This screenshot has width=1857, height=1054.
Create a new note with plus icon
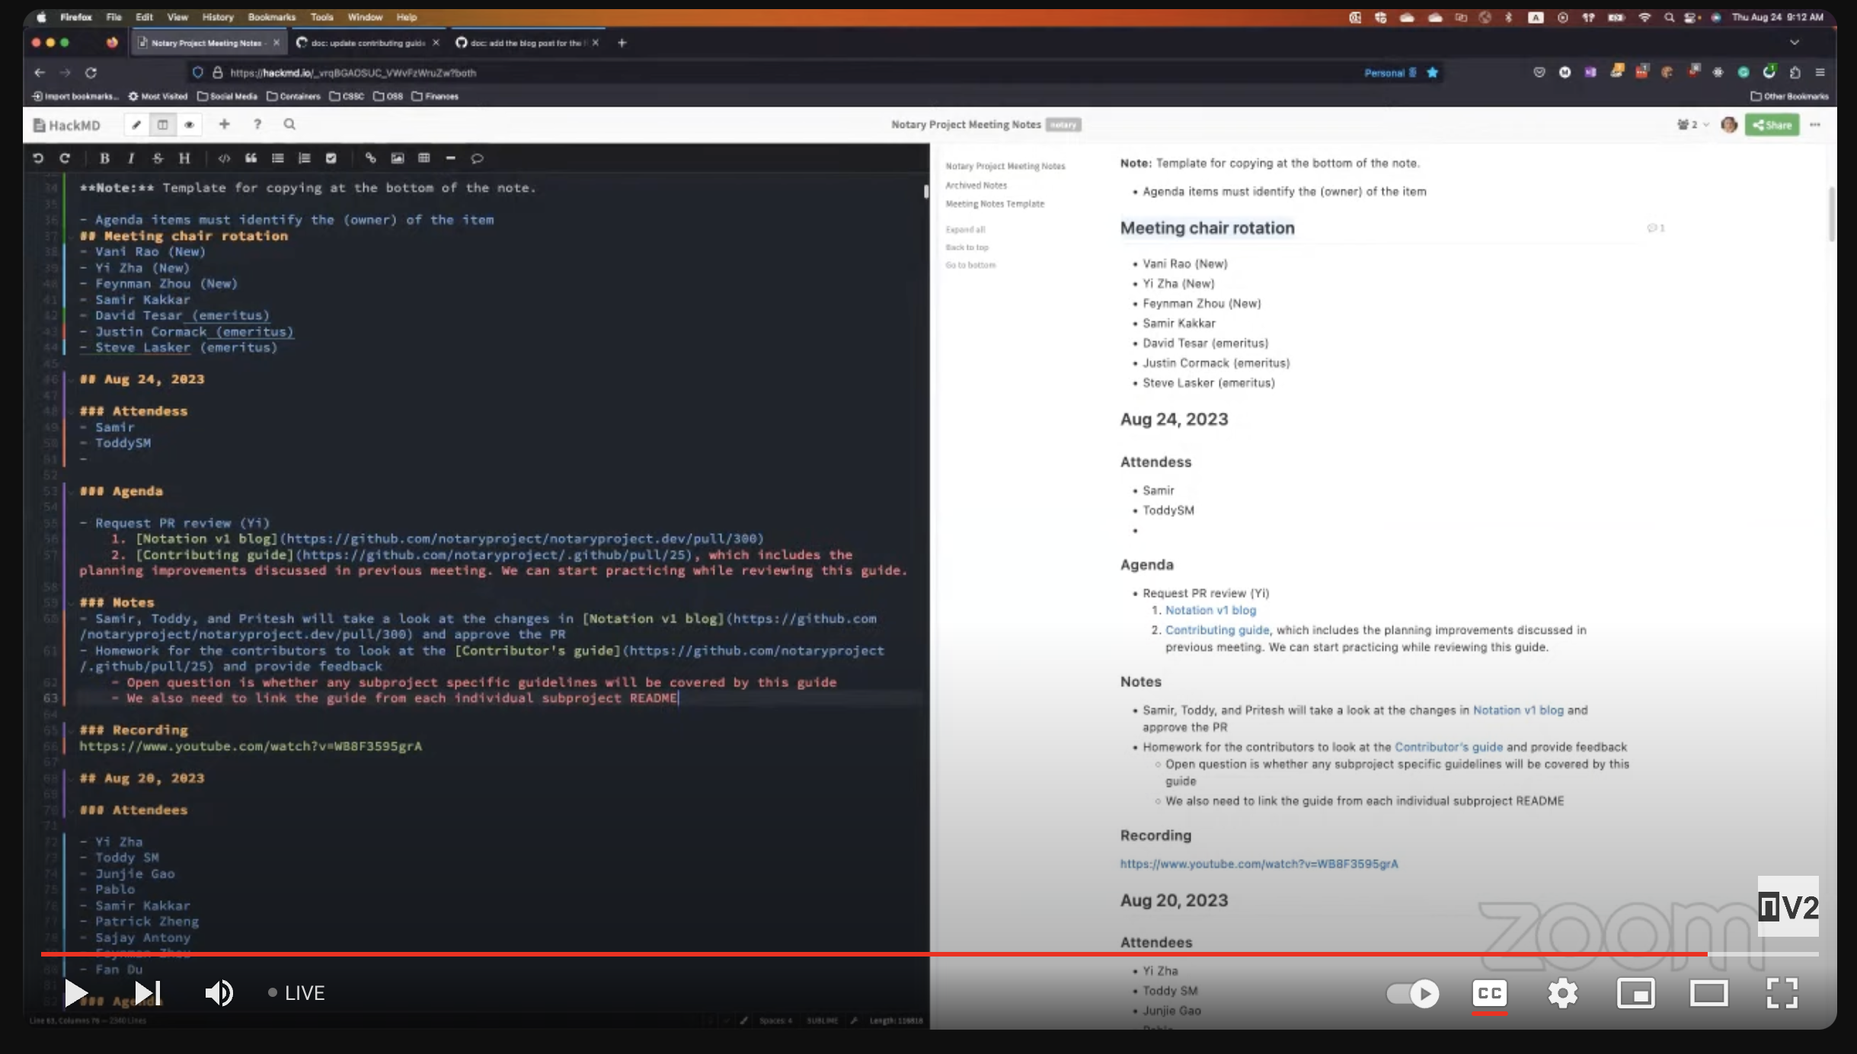[224, 124]
